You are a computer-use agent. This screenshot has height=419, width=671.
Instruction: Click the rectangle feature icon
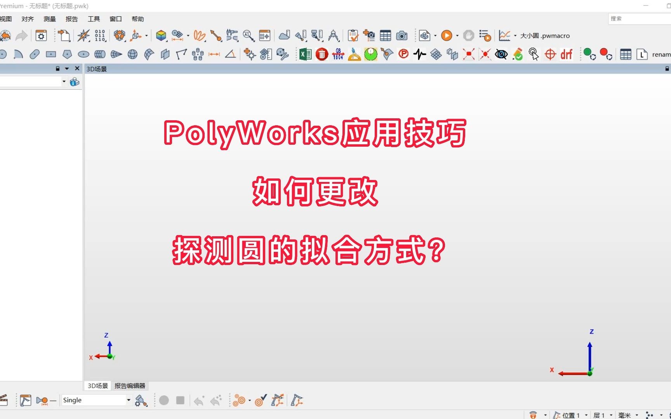click(51, 54)
